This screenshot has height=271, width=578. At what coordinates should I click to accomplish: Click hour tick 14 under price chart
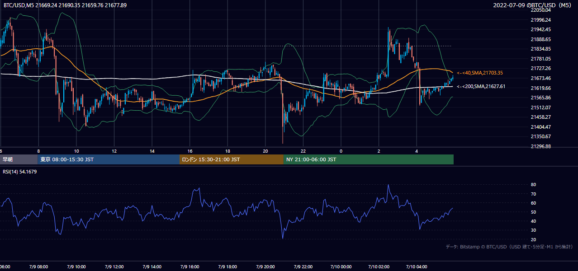pyautogui.click(x=152, y=151)
